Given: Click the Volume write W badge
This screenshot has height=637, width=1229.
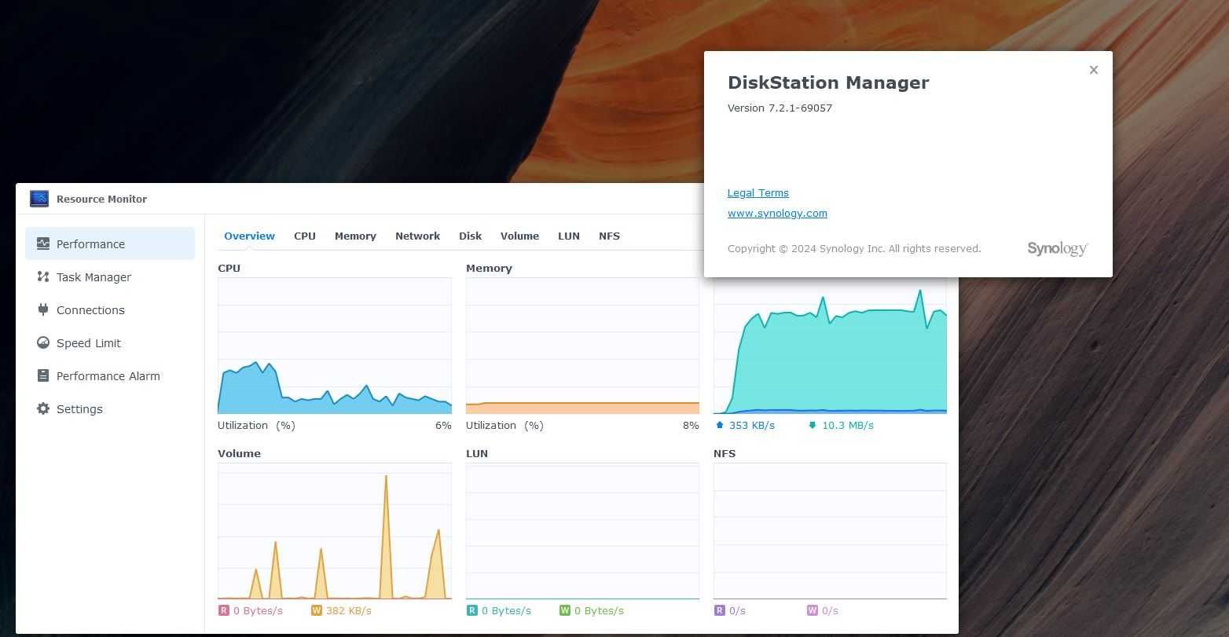Looking at the screenshot, I should (x=317, y=610).
